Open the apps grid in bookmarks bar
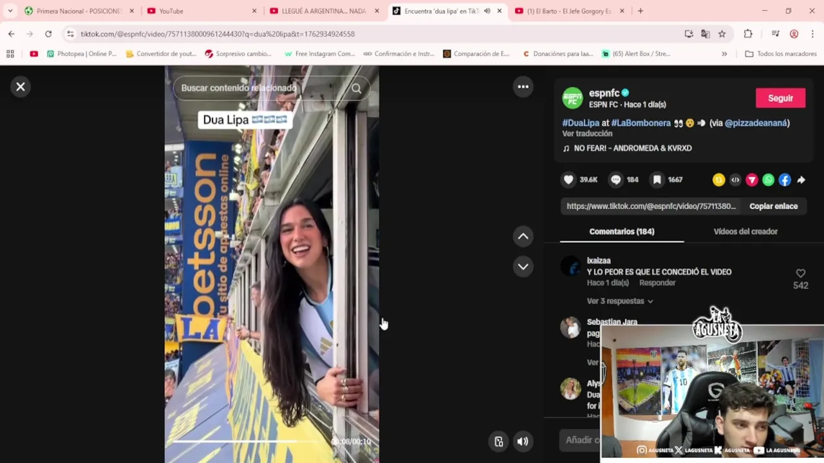824x463 pixels. 10,54
